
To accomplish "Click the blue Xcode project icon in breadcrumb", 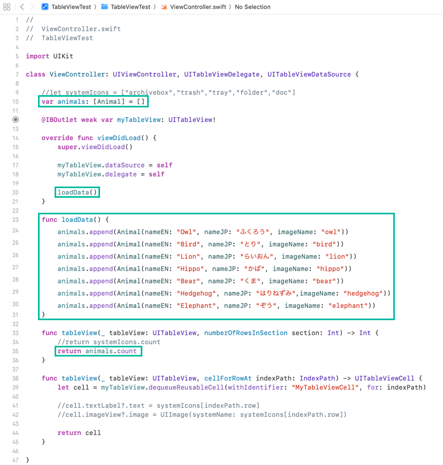I will 45,7.
